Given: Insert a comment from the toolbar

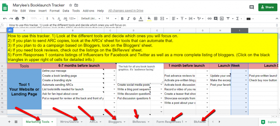Looking at the screenshot, I should (x=216, y=19).
